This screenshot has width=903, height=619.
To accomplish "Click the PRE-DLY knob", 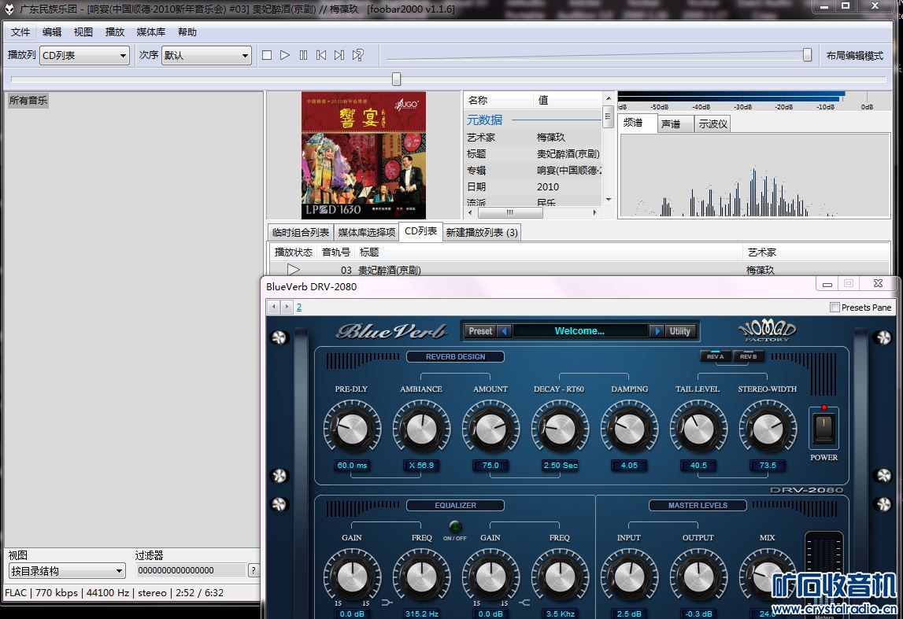I will (352, 429).
